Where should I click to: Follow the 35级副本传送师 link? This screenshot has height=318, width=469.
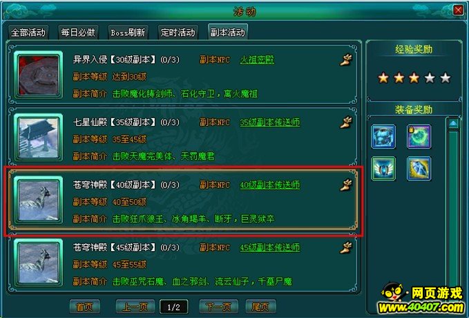[270, 122]
